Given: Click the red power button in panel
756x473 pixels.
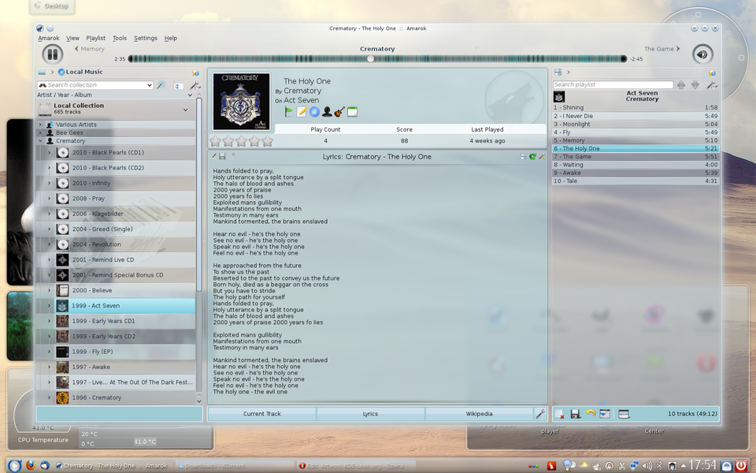Looking at the screenshot, I should pos(740,465).
